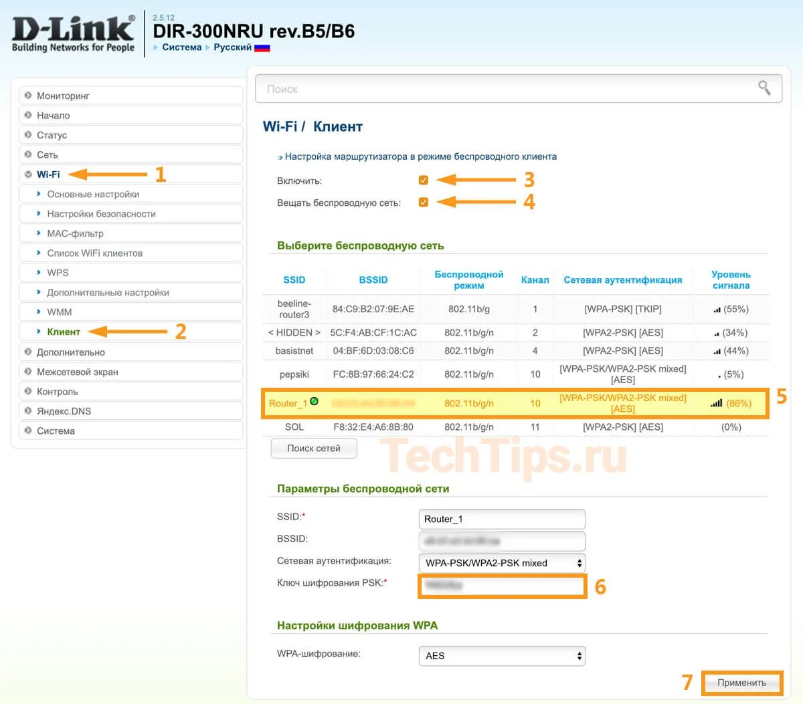
Task: Click the Поиск сетей button
Action: coord(314,448)
